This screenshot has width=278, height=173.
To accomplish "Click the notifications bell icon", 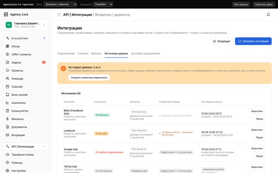I will click(268, 15).
